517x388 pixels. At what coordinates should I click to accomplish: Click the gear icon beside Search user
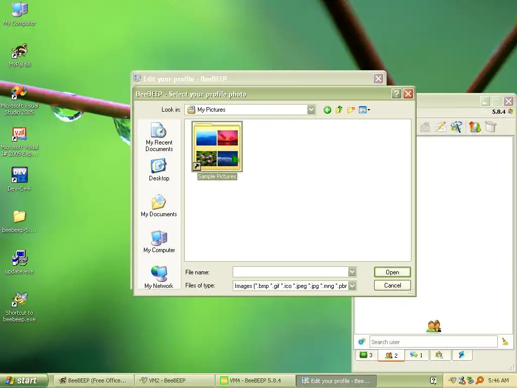click(361, 342)
